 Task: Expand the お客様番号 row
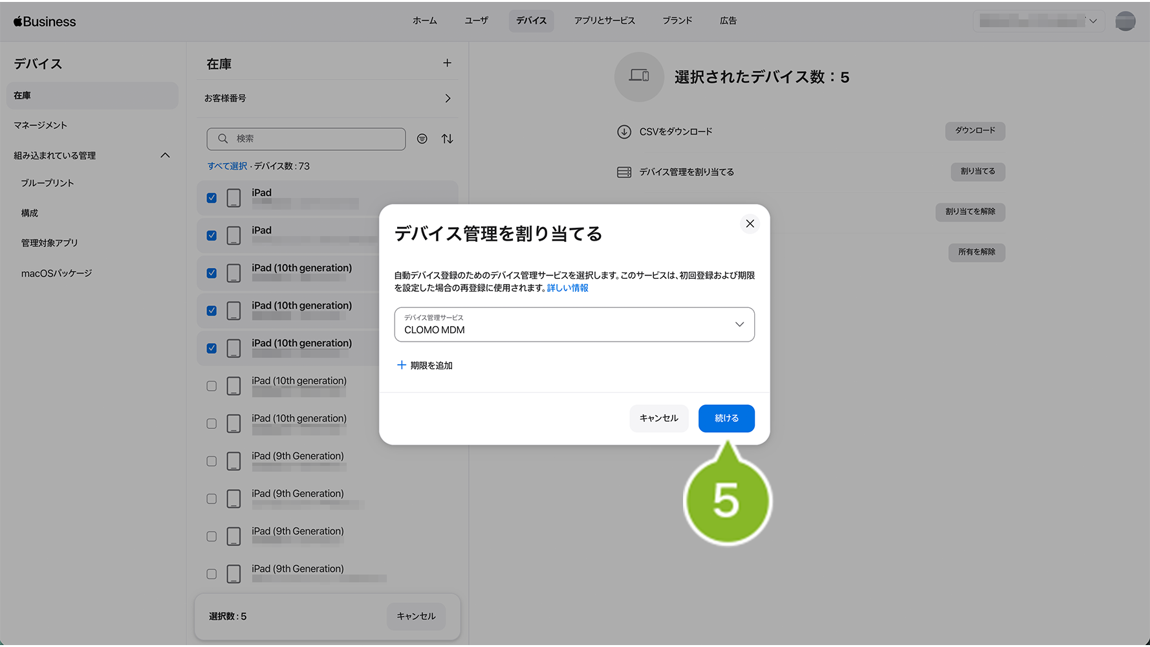[448, 98]
